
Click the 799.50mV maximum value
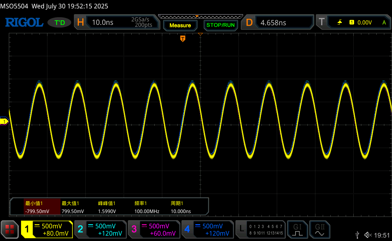[73, 211]
